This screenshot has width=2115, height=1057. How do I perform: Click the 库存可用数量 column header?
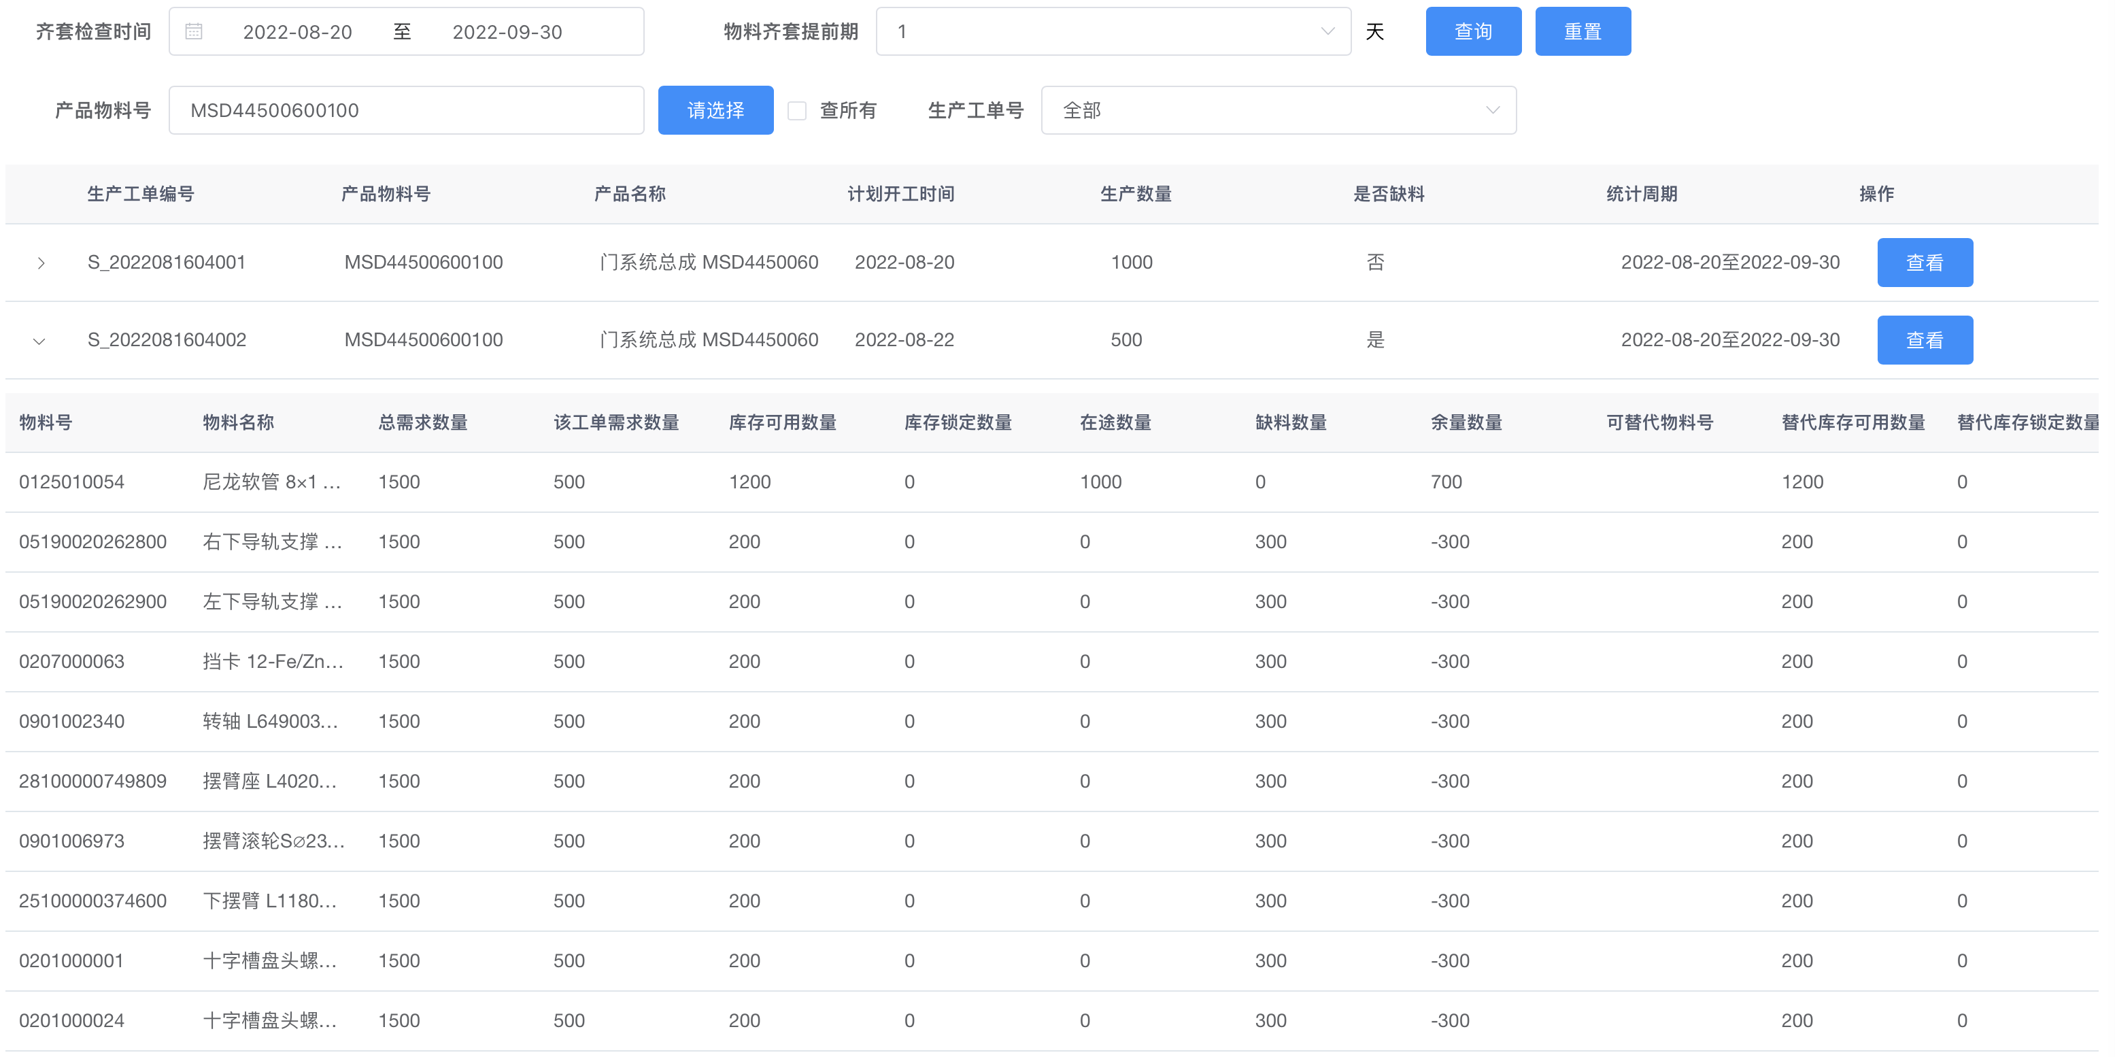[x=783, y=422]
